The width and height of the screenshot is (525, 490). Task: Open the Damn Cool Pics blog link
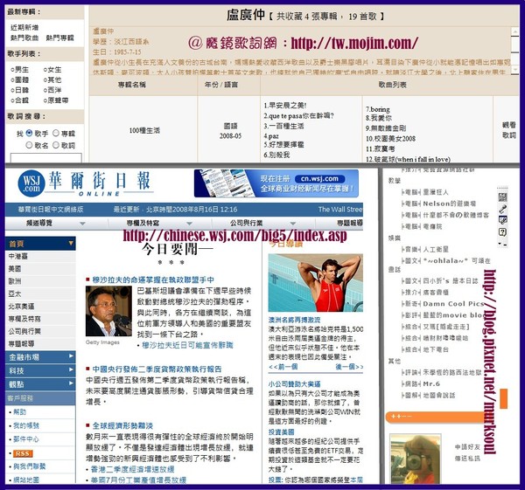click(453, 303)
